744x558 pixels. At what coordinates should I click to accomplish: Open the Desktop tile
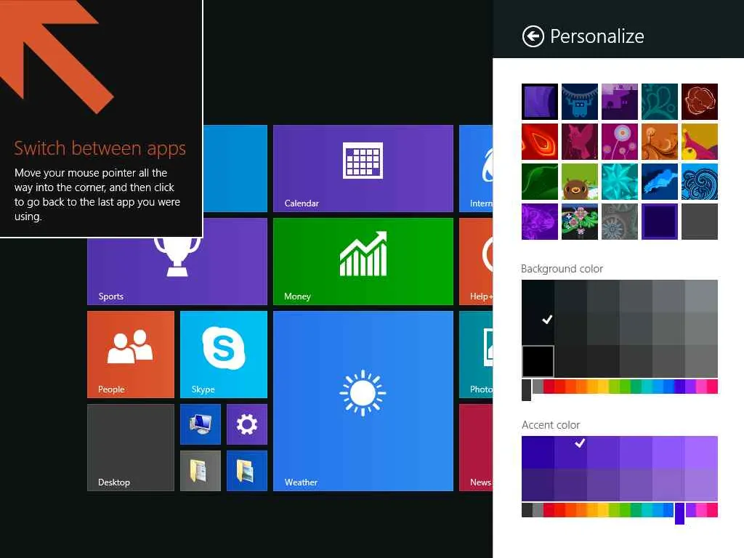(131, 448)
